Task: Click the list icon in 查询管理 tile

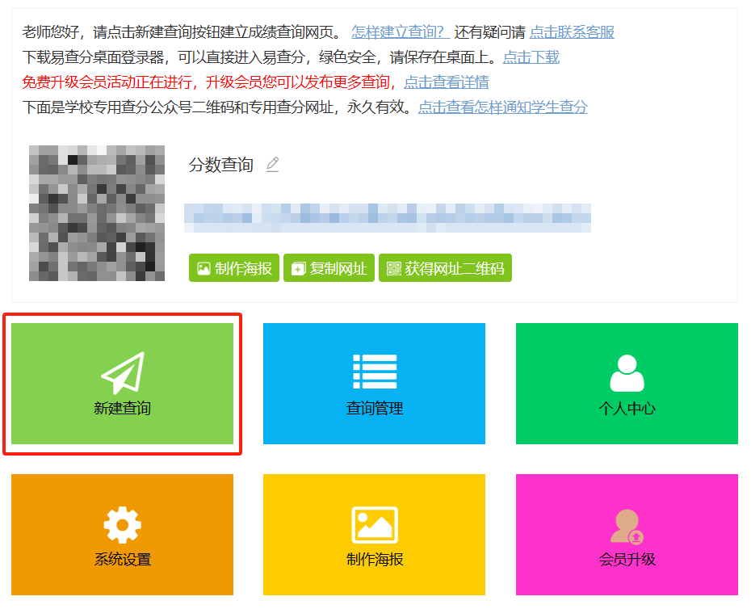Action: pos(375,372)
